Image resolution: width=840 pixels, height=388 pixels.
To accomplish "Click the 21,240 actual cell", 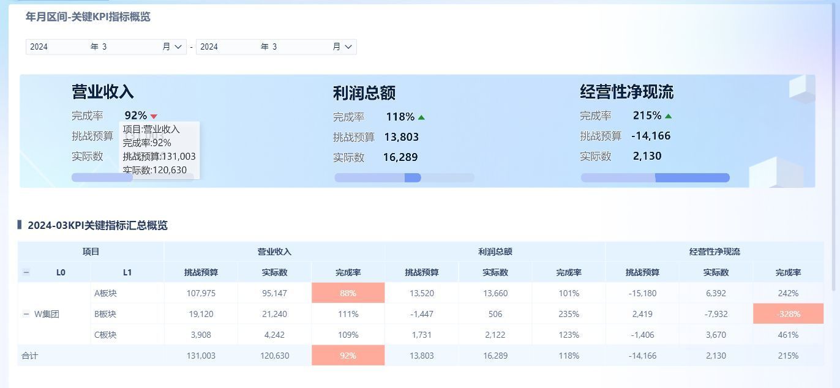I will [x=274, y=314].
